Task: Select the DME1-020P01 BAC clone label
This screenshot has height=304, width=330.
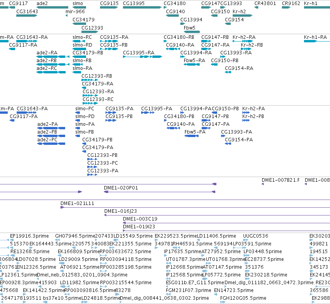Action: [x=121, y=188]
